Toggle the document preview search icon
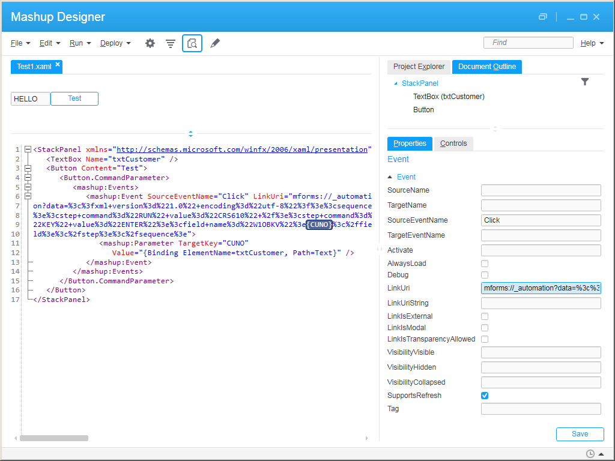Image resolution: width=615 pixels, height=461 pixels. point(192,43)
